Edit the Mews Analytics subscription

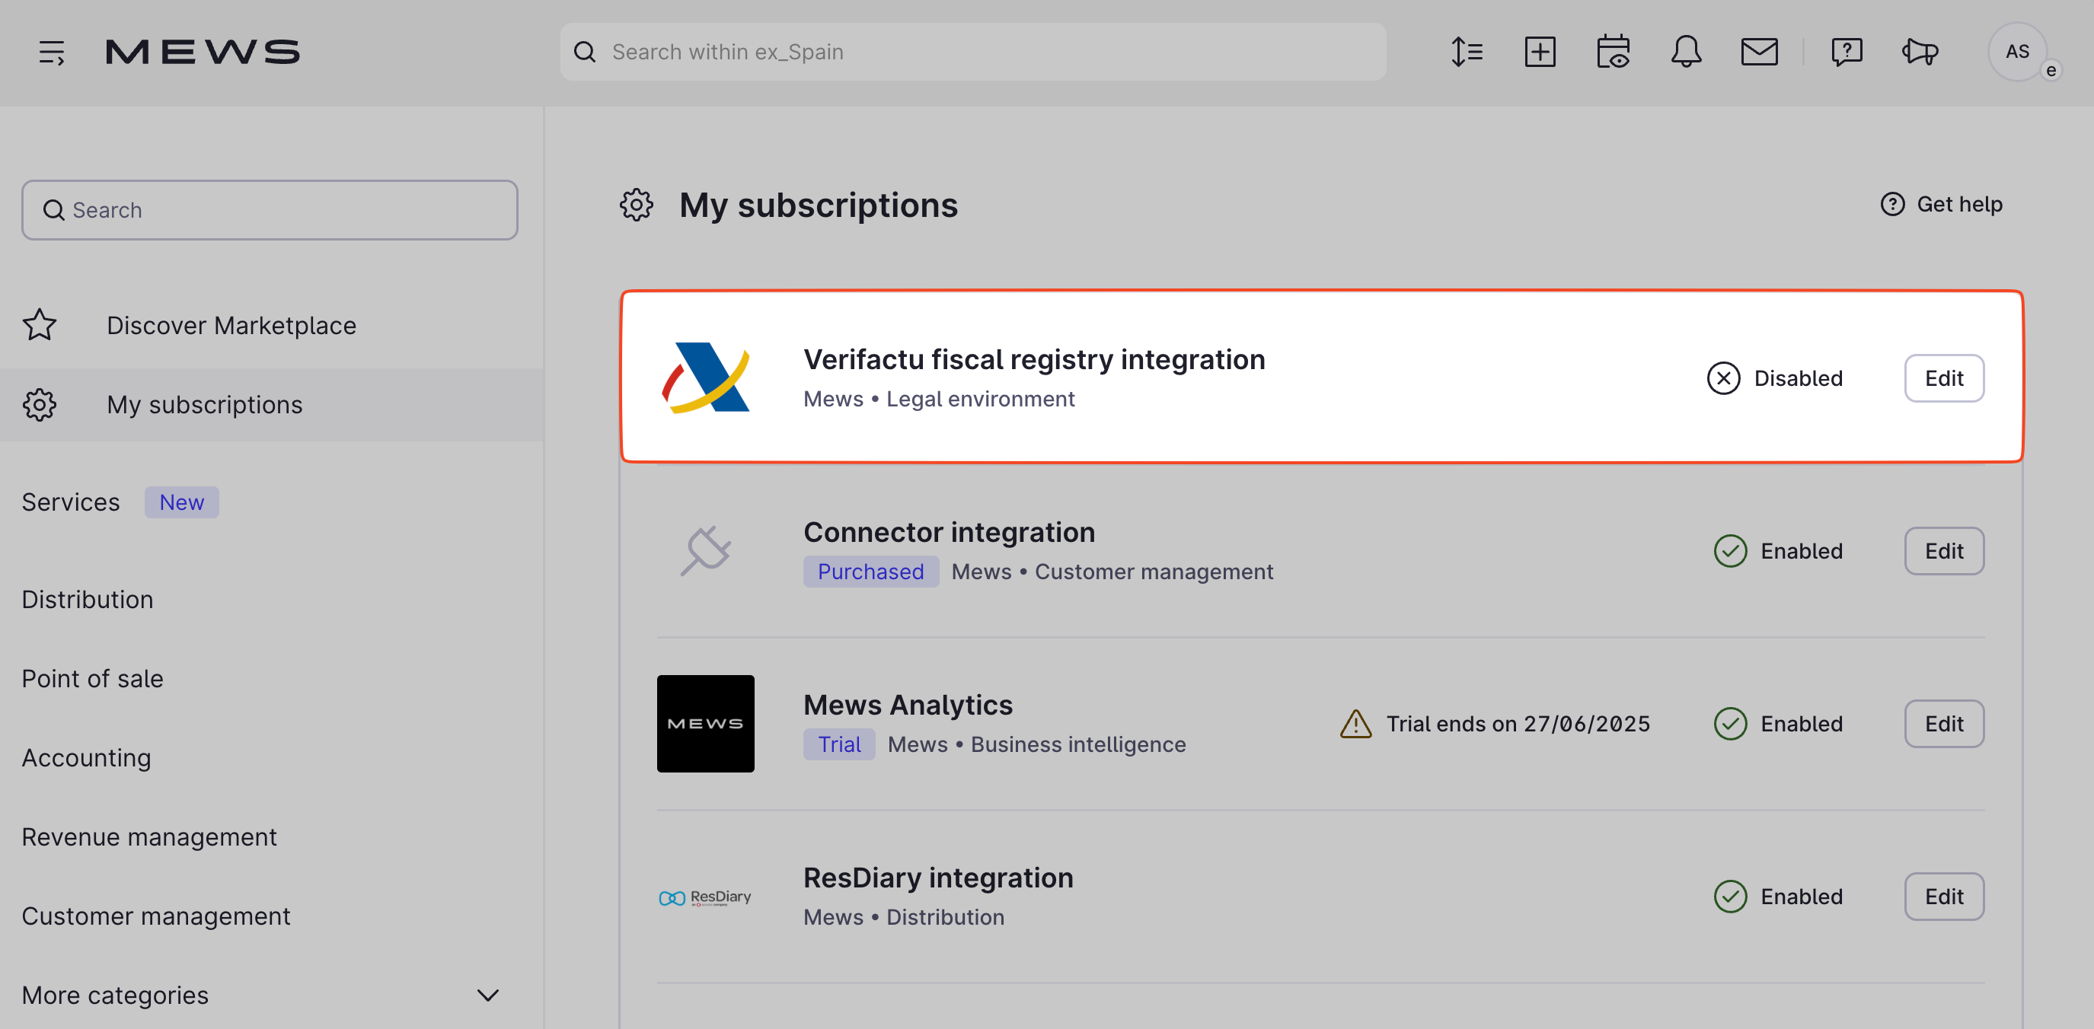point(1944,723)
